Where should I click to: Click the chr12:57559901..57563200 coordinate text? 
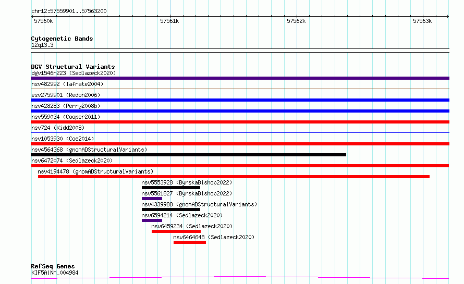pyautogui.click(x=69, y=11)
